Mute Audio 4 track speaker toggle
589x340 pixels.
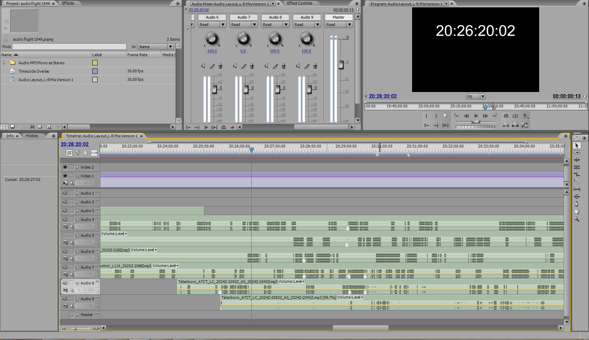click(x=65, y=220)
